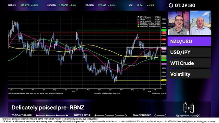This screenshot has width=219, height=123.
Task: Switch to the USD/JPY segment tab
Action: [x=189, y=52]
